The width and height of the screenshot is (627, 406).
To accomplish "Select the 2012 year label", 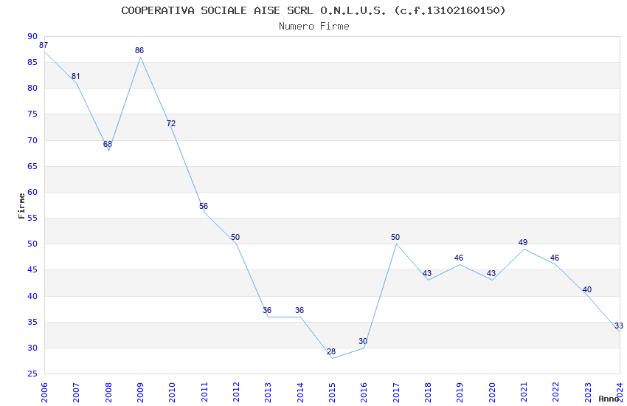I will [x=236, y=392].
